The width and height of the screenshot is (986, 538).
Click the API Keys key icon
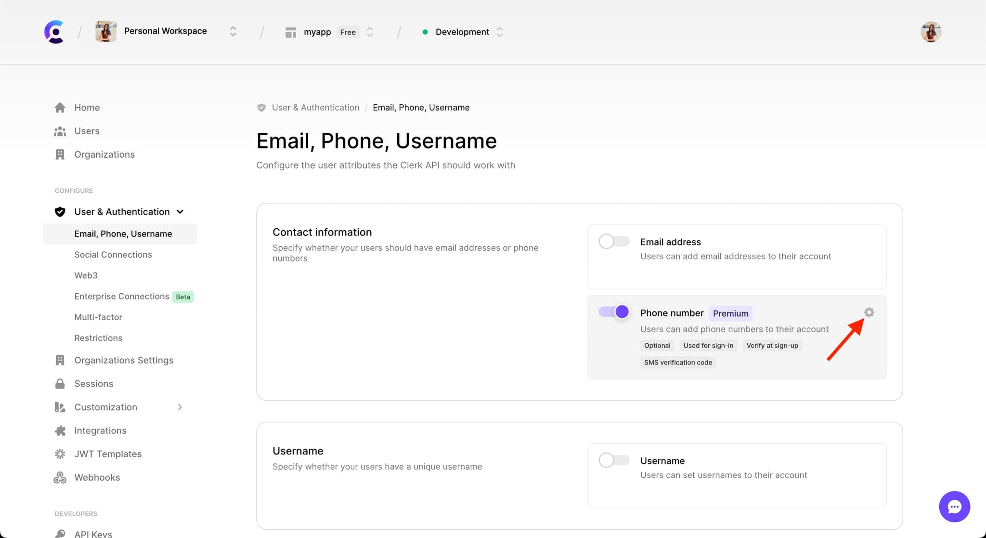[60, 534]
